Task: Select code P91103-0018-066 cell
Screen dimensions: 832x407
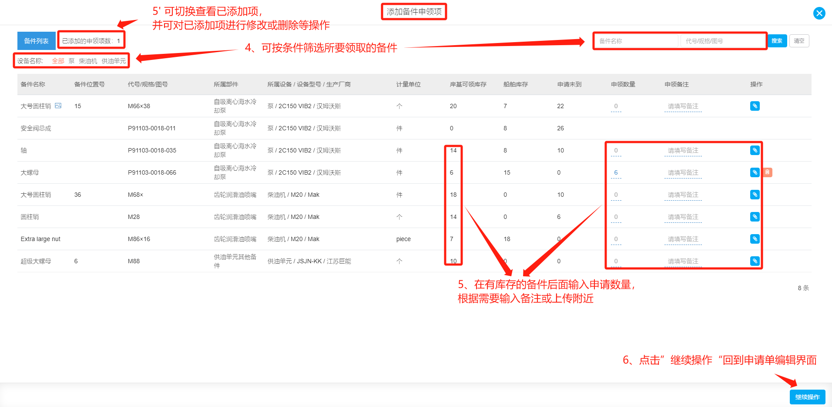Action: (x=152, y=172)
